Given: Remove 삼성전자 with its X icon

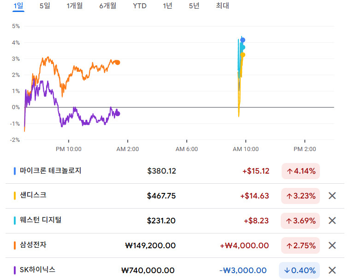Looking at the screenshot, I should (332, 245).
